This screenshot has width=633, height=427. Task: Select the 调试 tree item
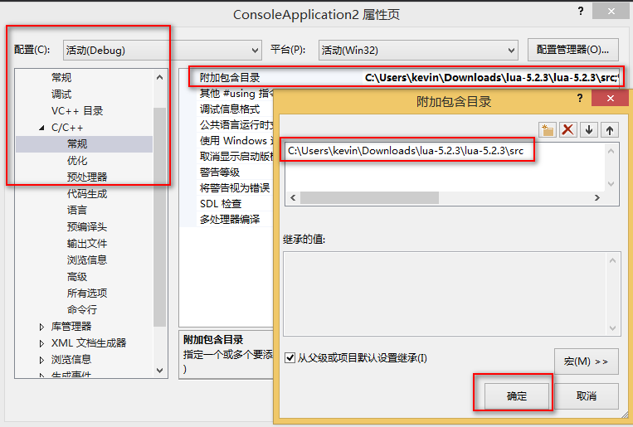61,94
